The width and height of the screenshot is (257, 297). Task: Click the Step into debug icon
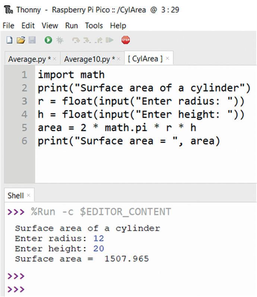click(87, 40)
